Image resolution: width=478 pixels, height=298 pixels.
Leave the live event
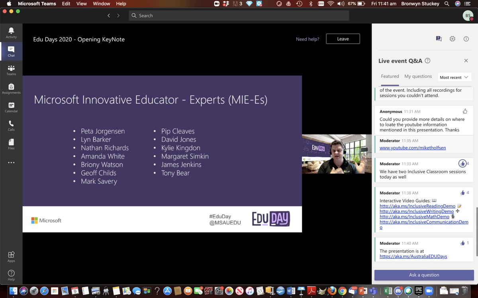(343, 39)
